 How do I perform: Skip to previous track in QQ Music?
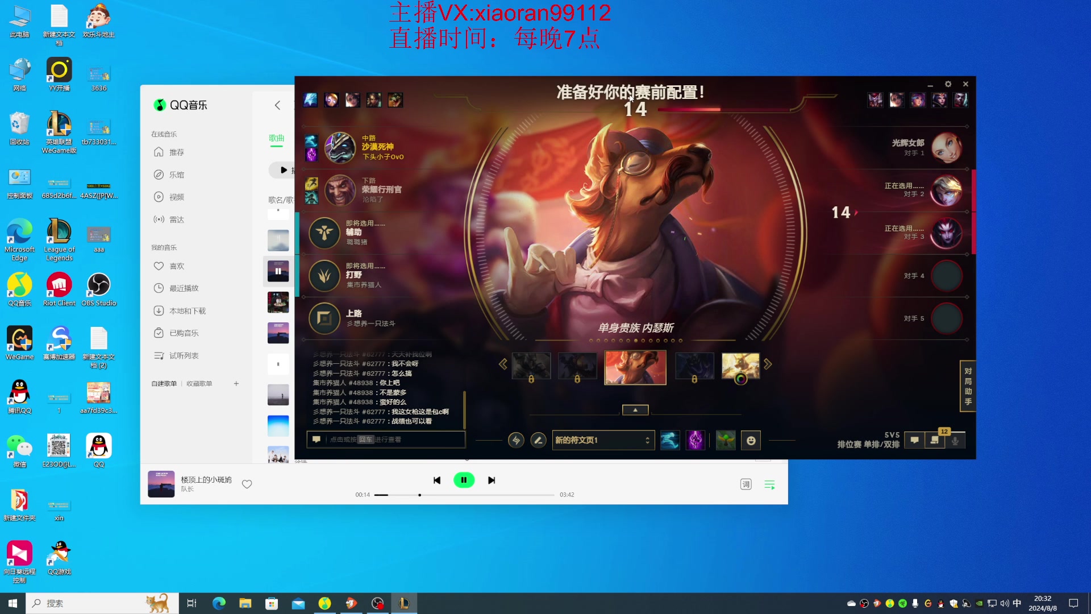(x=436, y=480)
